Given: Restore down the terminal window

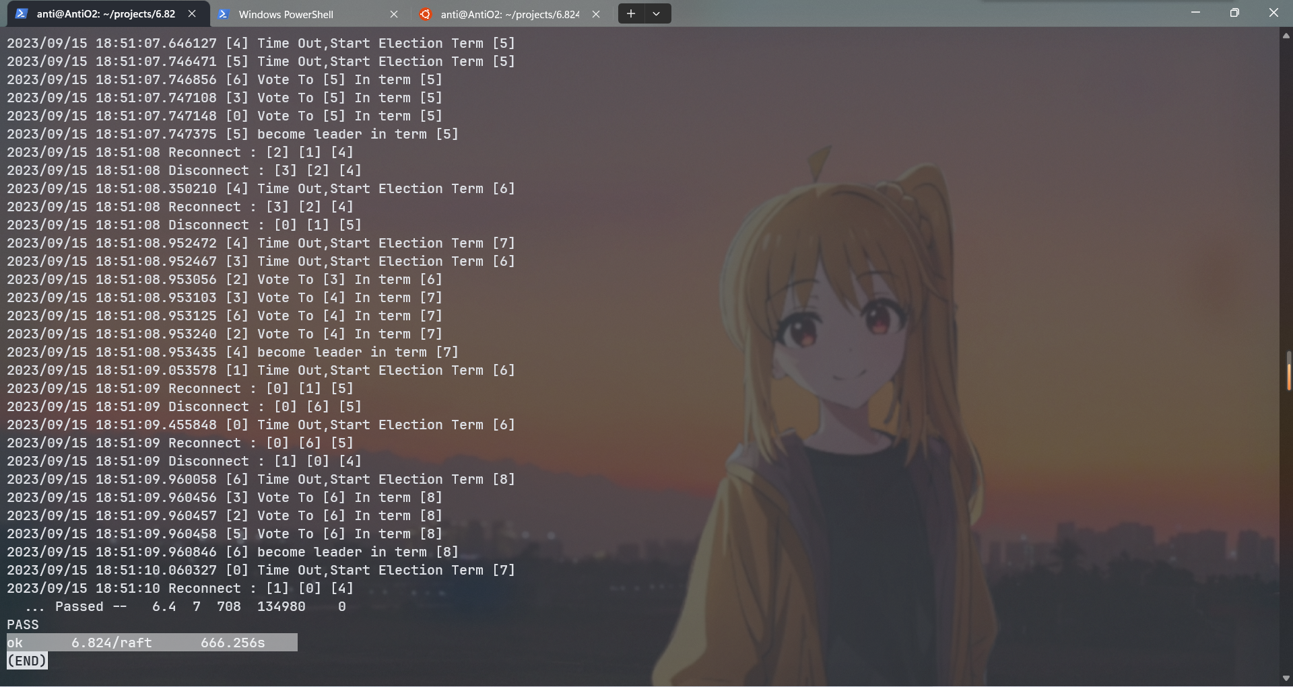Looking at the screenshot, I should (1234, 13).
